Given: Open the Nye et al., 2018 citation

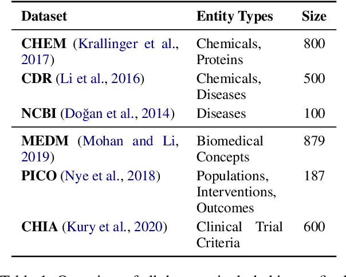Looking at the screenshot, I should (119, 176).
